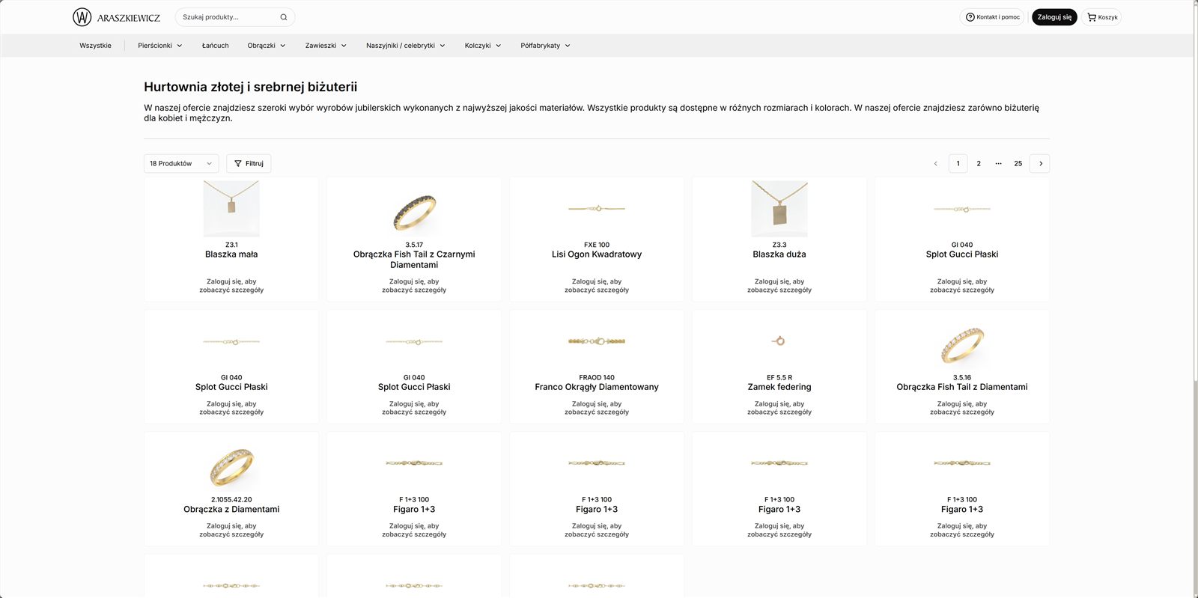Go to next page arrow in pagination
This screenshot has width=1198, height=598.
[x=1040, y=163]
